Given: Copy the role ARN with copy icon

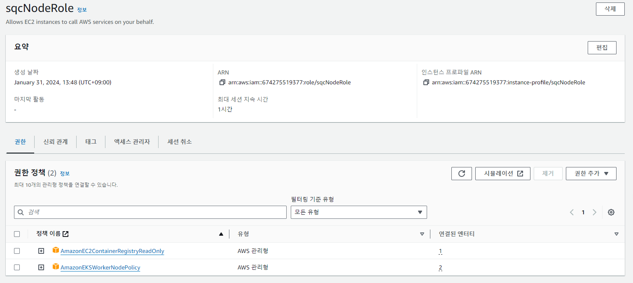Looking at the screenshot, I should [x=222, y=82].
